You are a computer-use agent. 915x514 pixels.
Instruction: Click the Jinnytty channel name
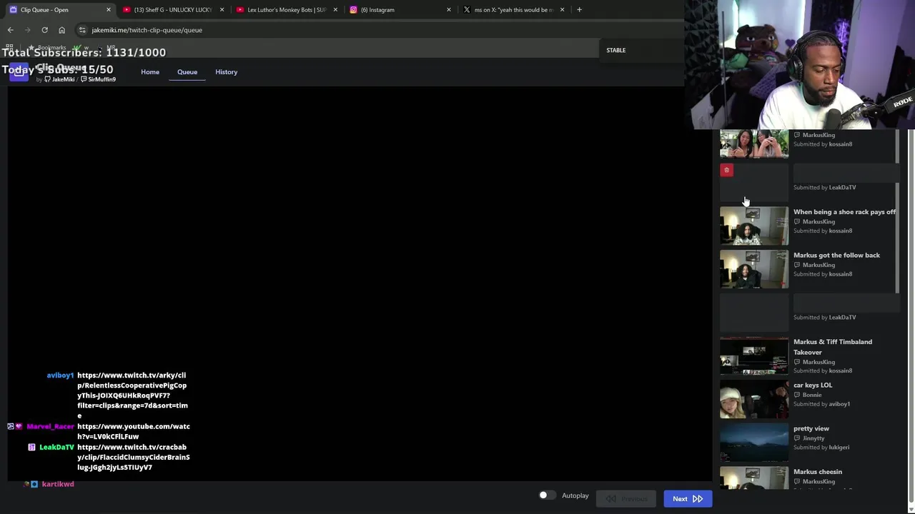point(813,438)
